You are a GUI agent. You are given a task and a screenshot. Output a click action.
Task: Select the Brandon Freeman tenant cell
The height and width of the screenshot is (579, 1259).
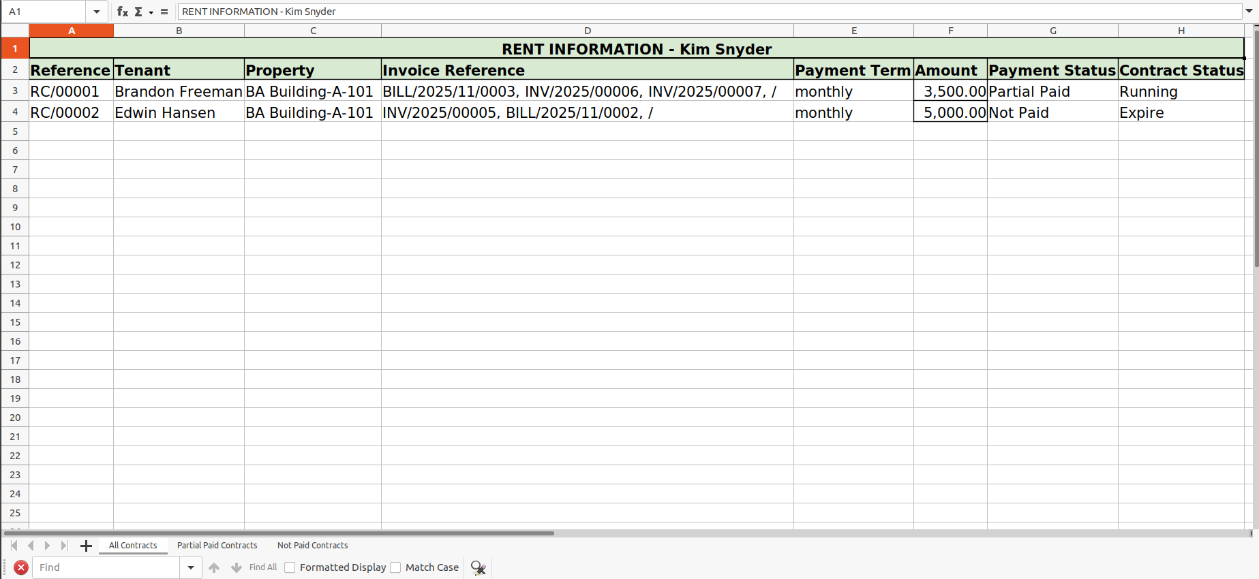click(x=179, y=91)
